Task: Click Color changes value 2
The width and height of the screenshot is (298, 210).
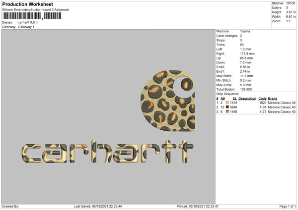Action: tap(241, 36)
